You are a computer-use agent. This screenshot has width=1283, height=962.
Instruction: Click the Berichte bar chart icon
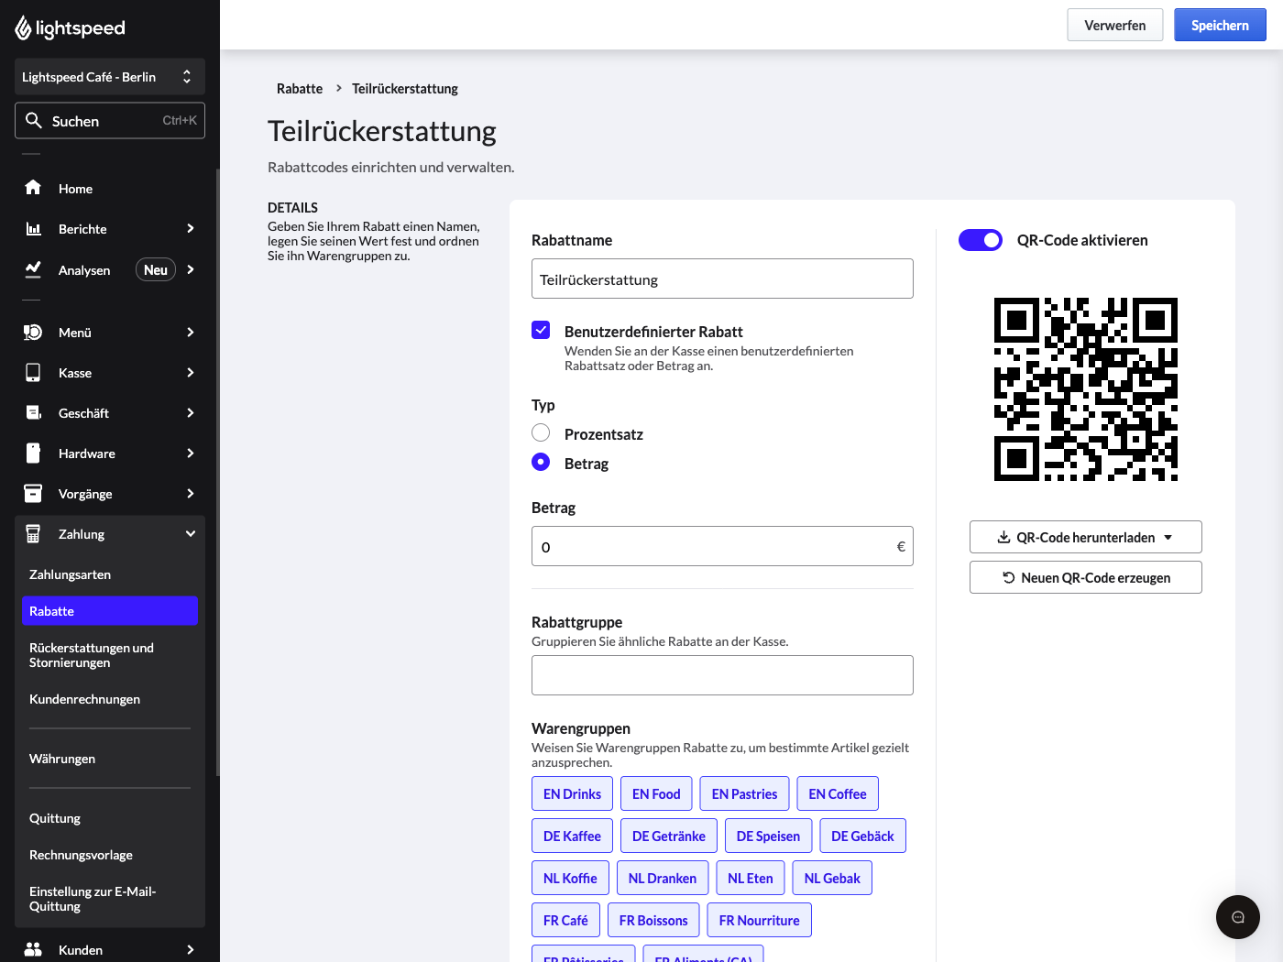[33, 228]
